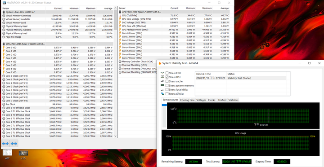Screen dimensions: 324x167
Task: Click the Elapsed Time value 00:10:03
Action: tap(282, 162)
